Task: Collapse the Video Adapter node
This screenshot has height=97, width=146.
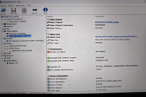Action: point(2,31)
